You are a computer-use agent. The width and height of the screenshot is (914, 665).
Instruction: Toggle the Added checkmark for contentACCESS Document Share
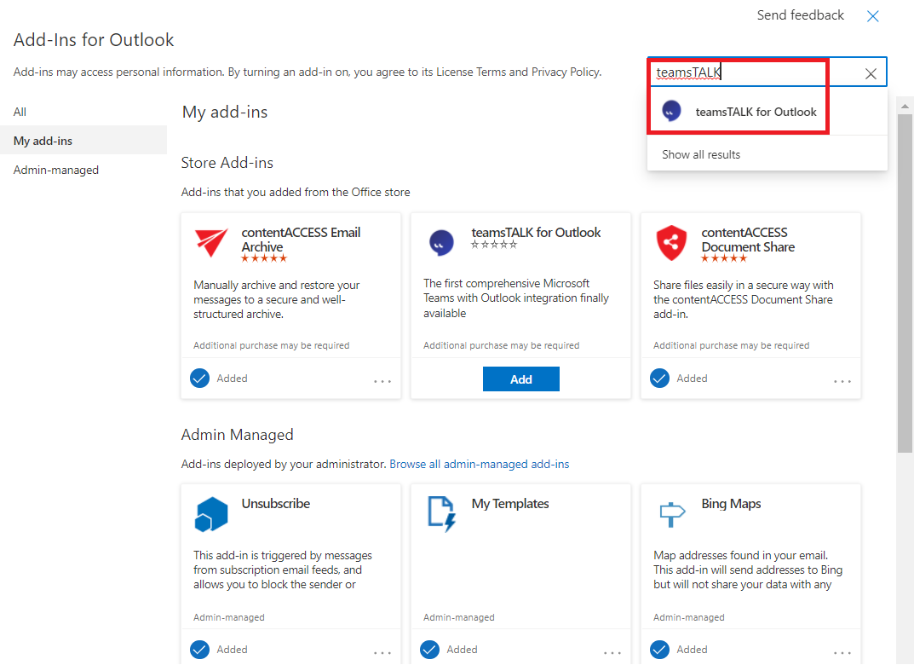(660, 379)
